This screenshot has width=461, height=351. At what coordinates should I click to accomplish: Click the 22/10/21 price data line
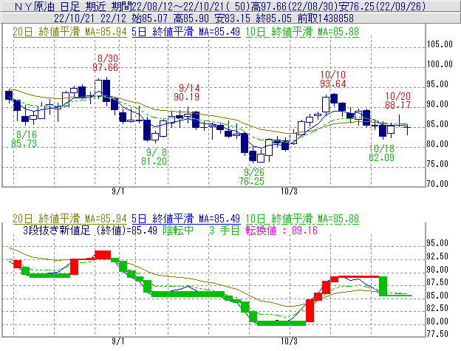pos(204,18)
